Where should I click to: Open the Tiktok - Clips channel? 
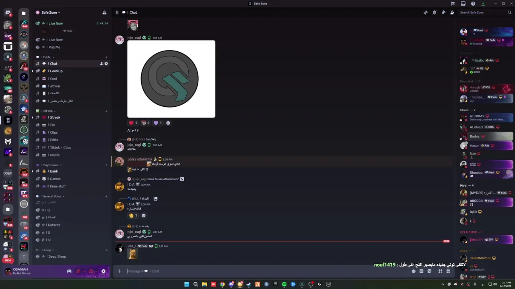72,147
